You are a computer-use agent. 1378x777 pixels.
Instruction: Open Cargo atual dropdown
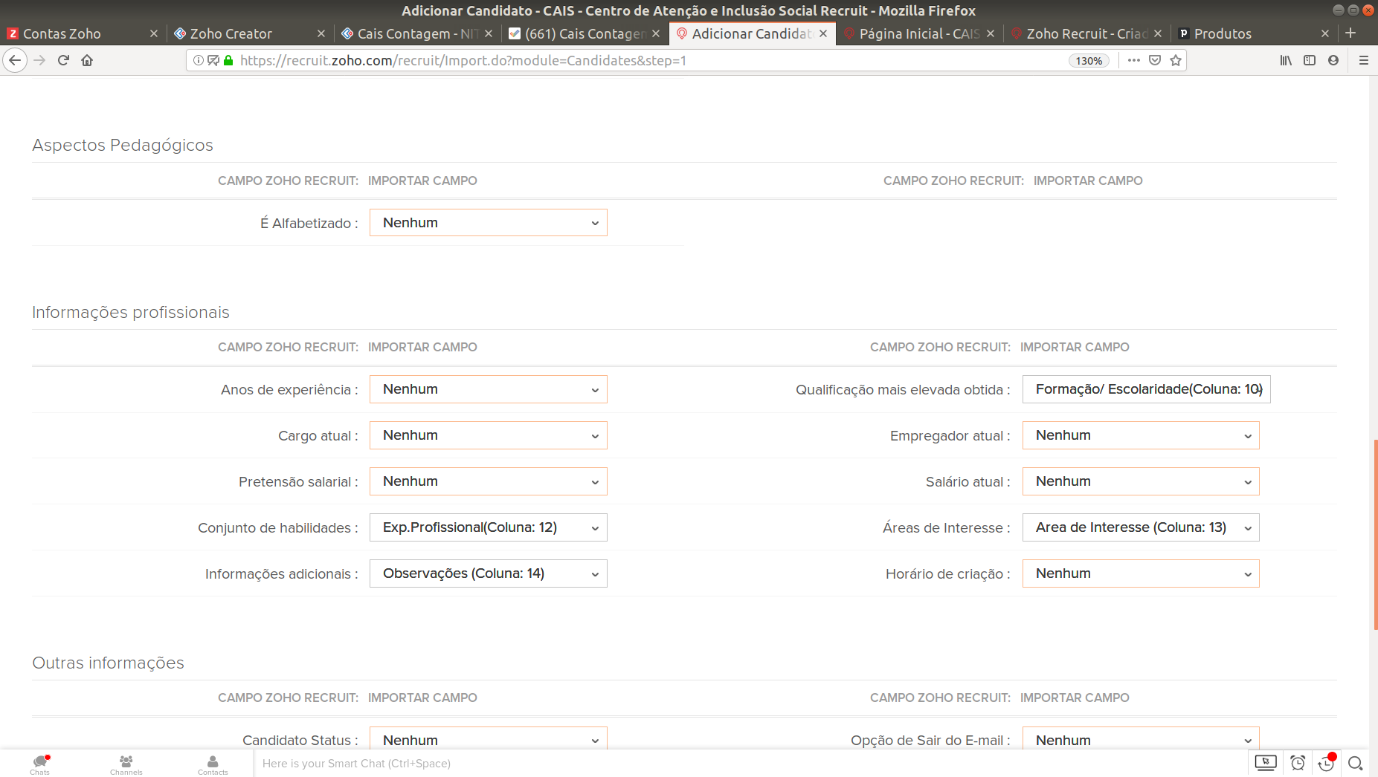tap(489, 435)
